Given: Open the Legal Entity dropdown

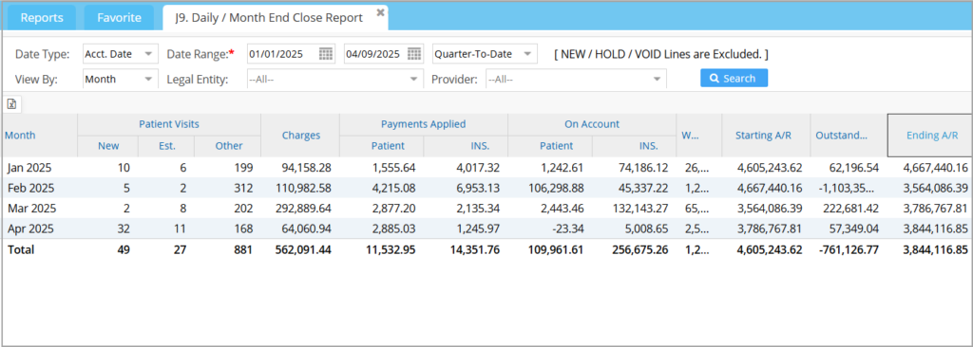Looking at the screenshot, I should coord(334,79).
